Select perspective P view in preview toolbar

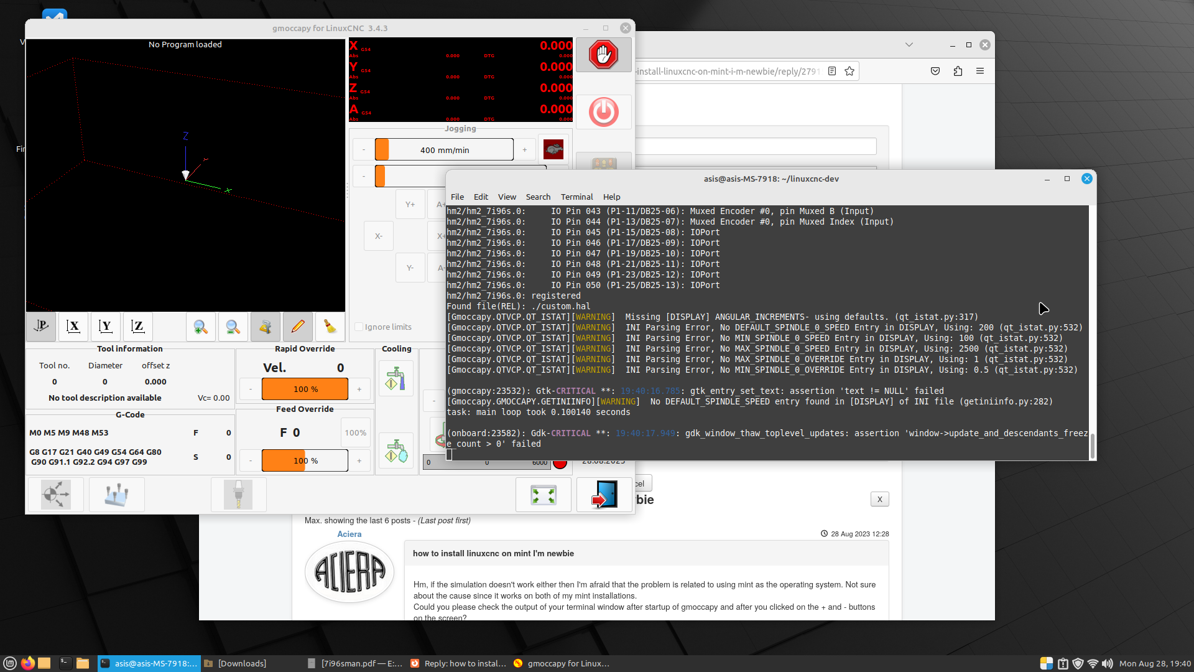point(41,326)
